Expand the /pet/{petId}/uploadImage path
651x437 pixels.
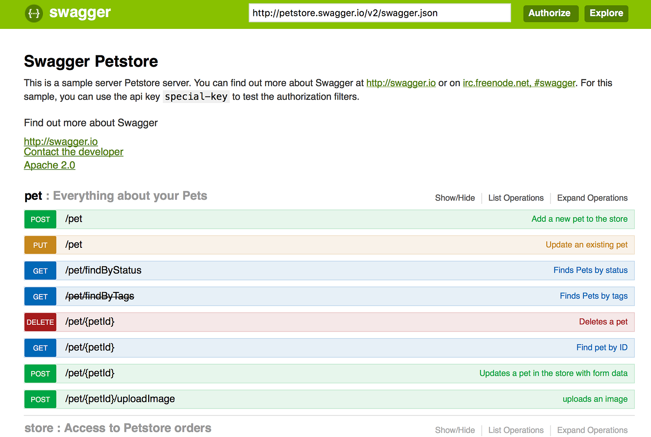pyautogui.click(x=120, y=399)
